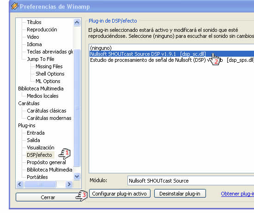Open Salida plug-ins page
The height and width of the screenshot is (213, 254).
point(33,140)
